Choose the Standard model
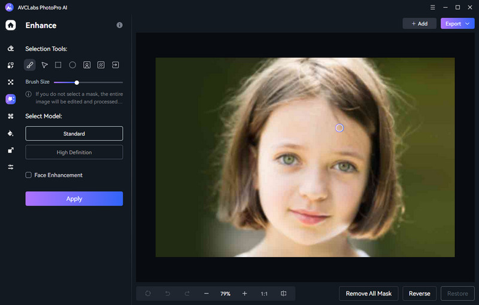The image size is (479, 305). 74,133
